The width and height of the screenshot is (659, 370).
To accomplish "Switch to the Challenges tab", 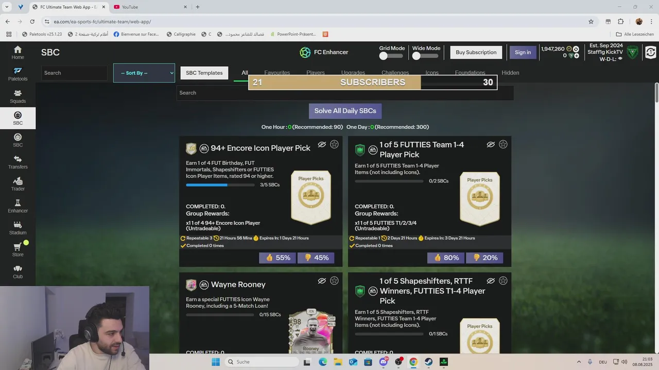I will [395, 73].
